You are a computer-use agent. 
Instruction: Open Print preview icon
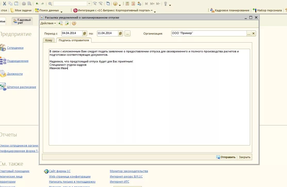[29, 3]
